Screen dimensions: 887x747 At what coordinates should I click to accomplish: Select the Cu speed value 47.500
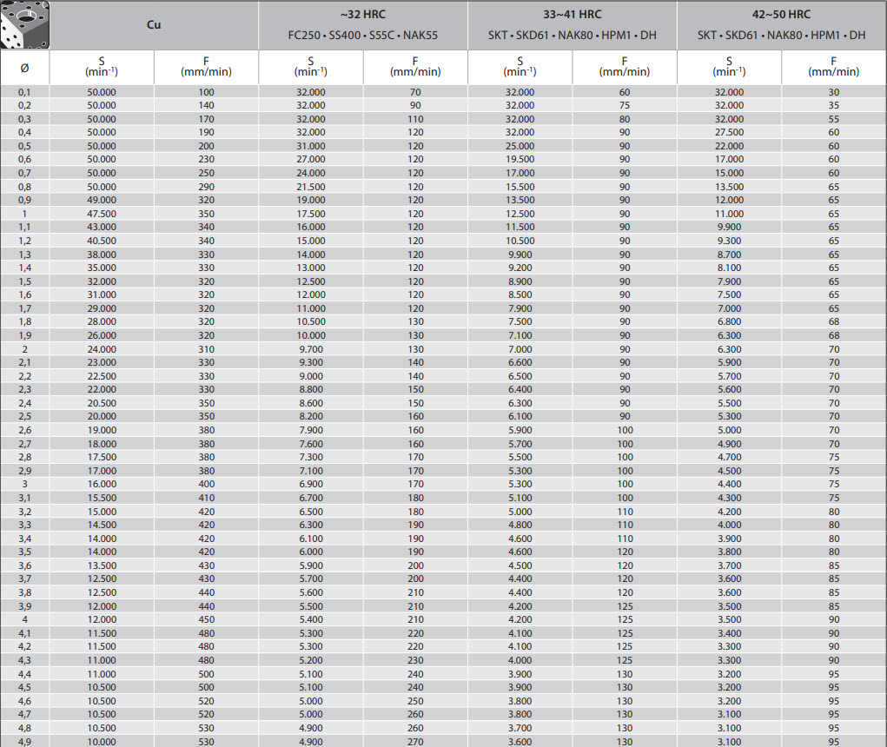point(102,214)
